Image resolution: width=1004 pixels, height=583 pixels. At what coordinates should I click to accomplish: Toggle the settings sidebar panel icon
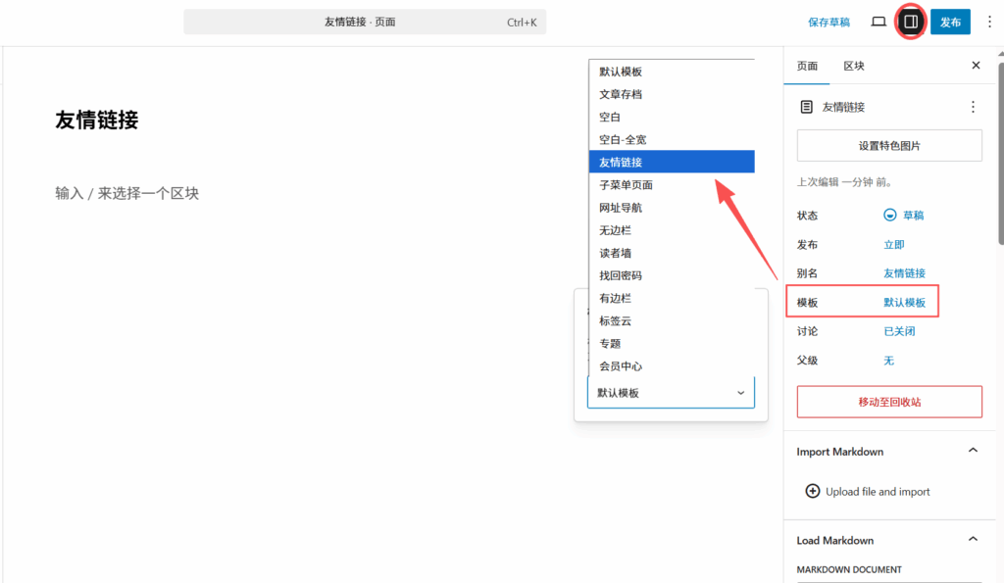point(910,22)
